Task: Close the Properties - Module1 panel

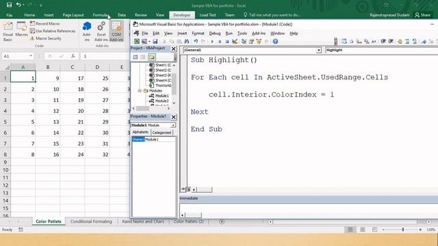Action: tap(173, 117)
